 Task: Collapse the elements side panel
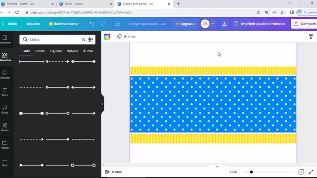pos(102,104)
